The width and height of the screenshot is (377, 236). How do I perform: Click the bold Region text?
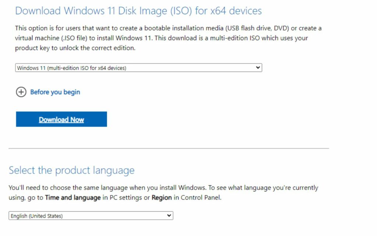pos(161,198)
